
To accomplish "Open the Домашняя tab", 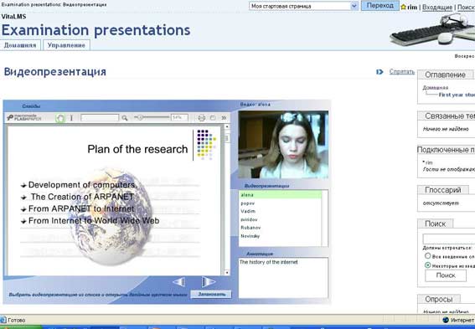I will coord(20,45).
